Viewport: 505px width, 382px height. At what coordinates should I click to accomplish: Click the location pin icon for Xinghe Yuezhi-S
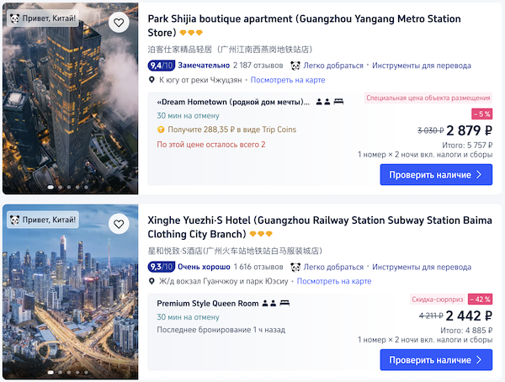(x=151, y=281)
